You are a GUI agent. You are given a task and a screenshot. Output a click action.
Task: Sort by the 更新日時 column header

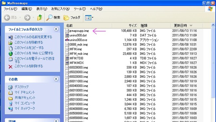[x=187, y=26]
